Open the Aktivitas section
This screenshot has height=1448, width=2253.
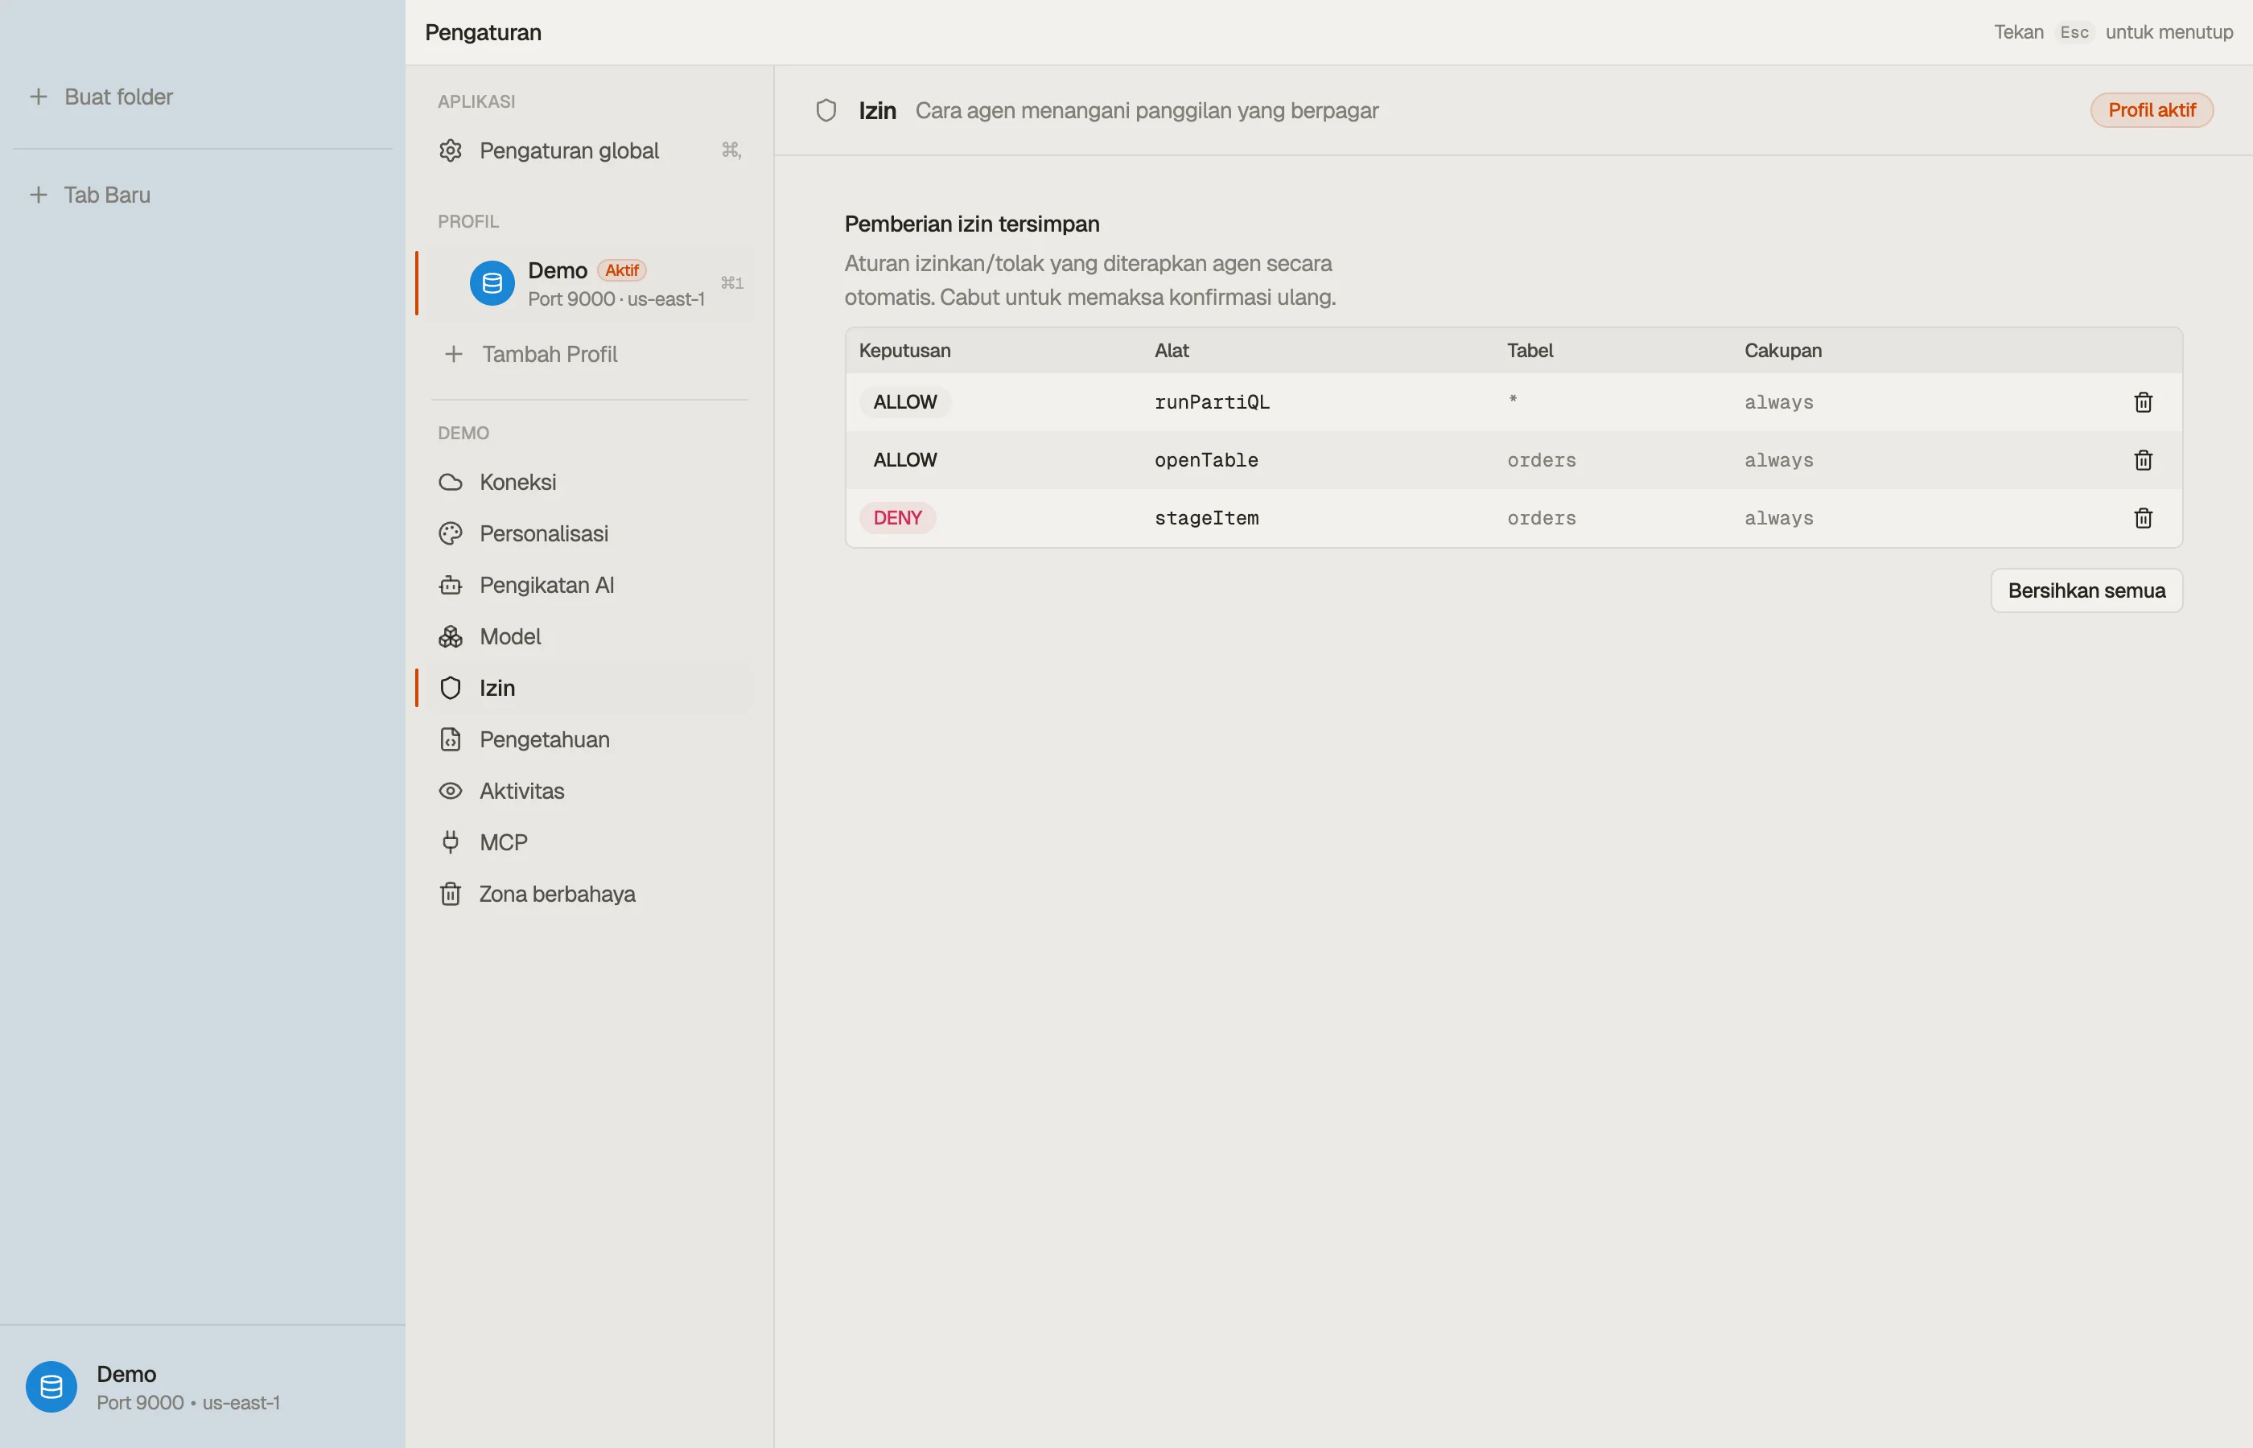(x=589, y=791)
